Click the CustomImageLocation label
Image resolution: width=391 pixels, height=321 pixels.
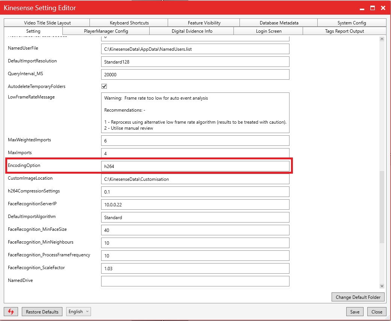coord(30,178)
